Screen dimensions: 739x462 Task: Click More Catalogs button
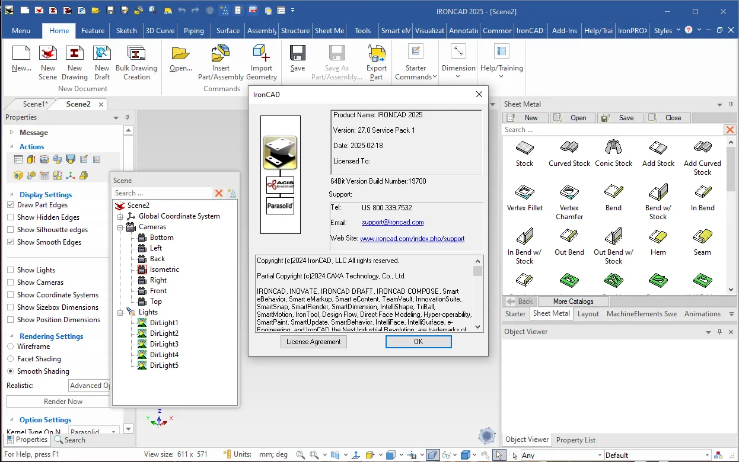click(574, 301)
